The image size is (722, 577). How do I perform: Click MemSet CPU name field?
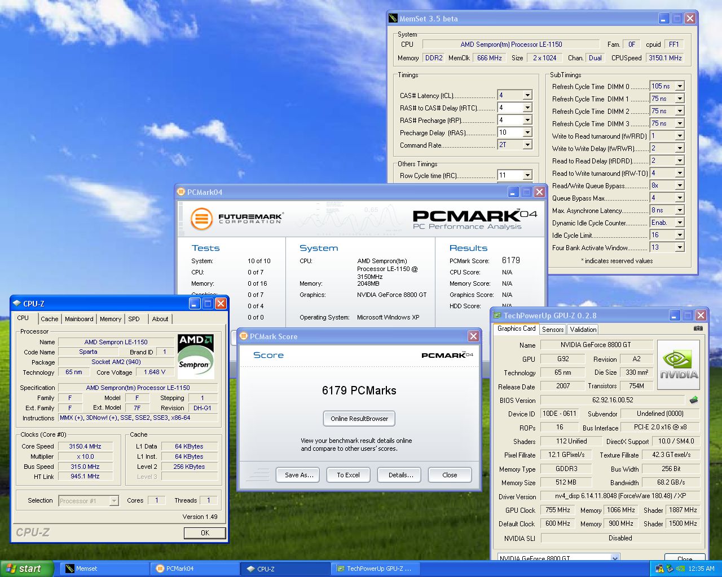511,45
